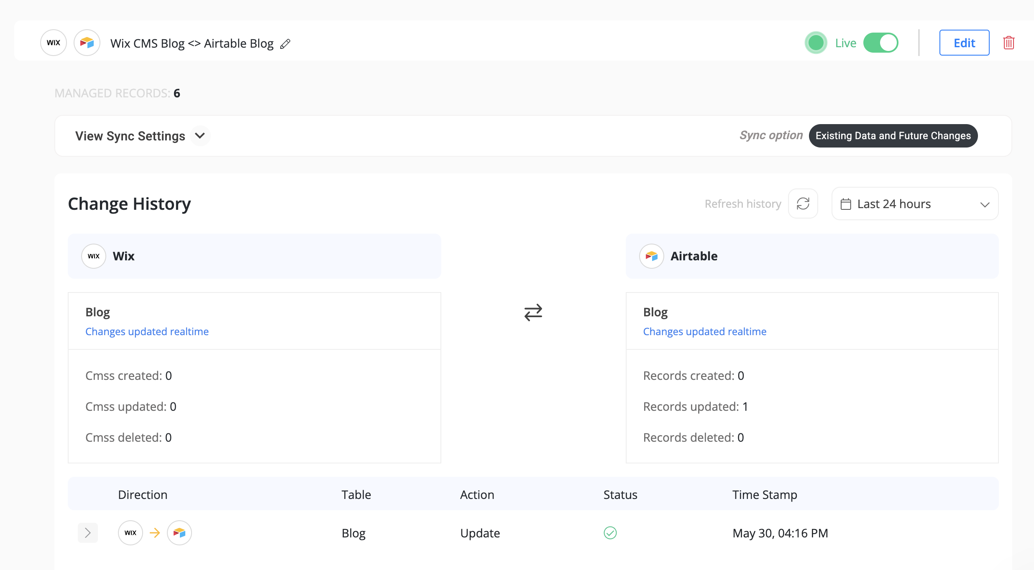
Task: Click the Time Stamp column header
Action: [765, 495]
